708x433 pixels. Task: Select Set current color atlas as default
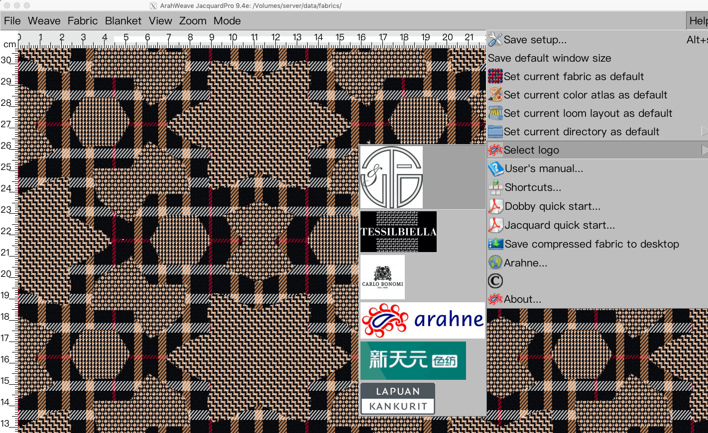pos(597,94)
